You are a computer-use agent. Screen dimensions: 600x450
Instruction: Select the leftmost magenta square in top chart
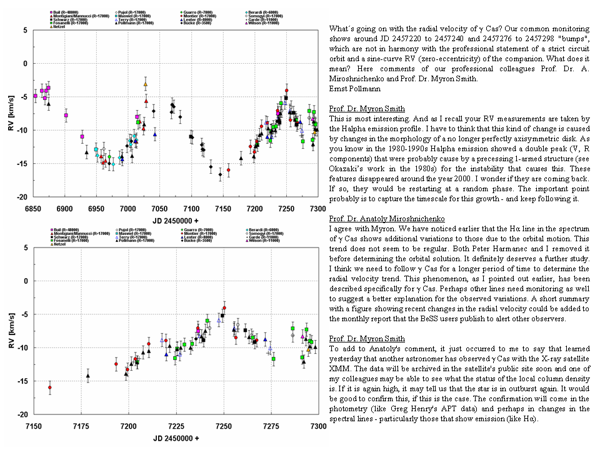[x=35, y=96]
